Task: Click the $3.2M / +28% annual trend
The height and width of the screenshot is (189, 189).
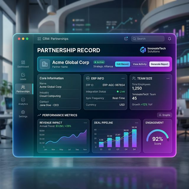Action: (63, 126)
